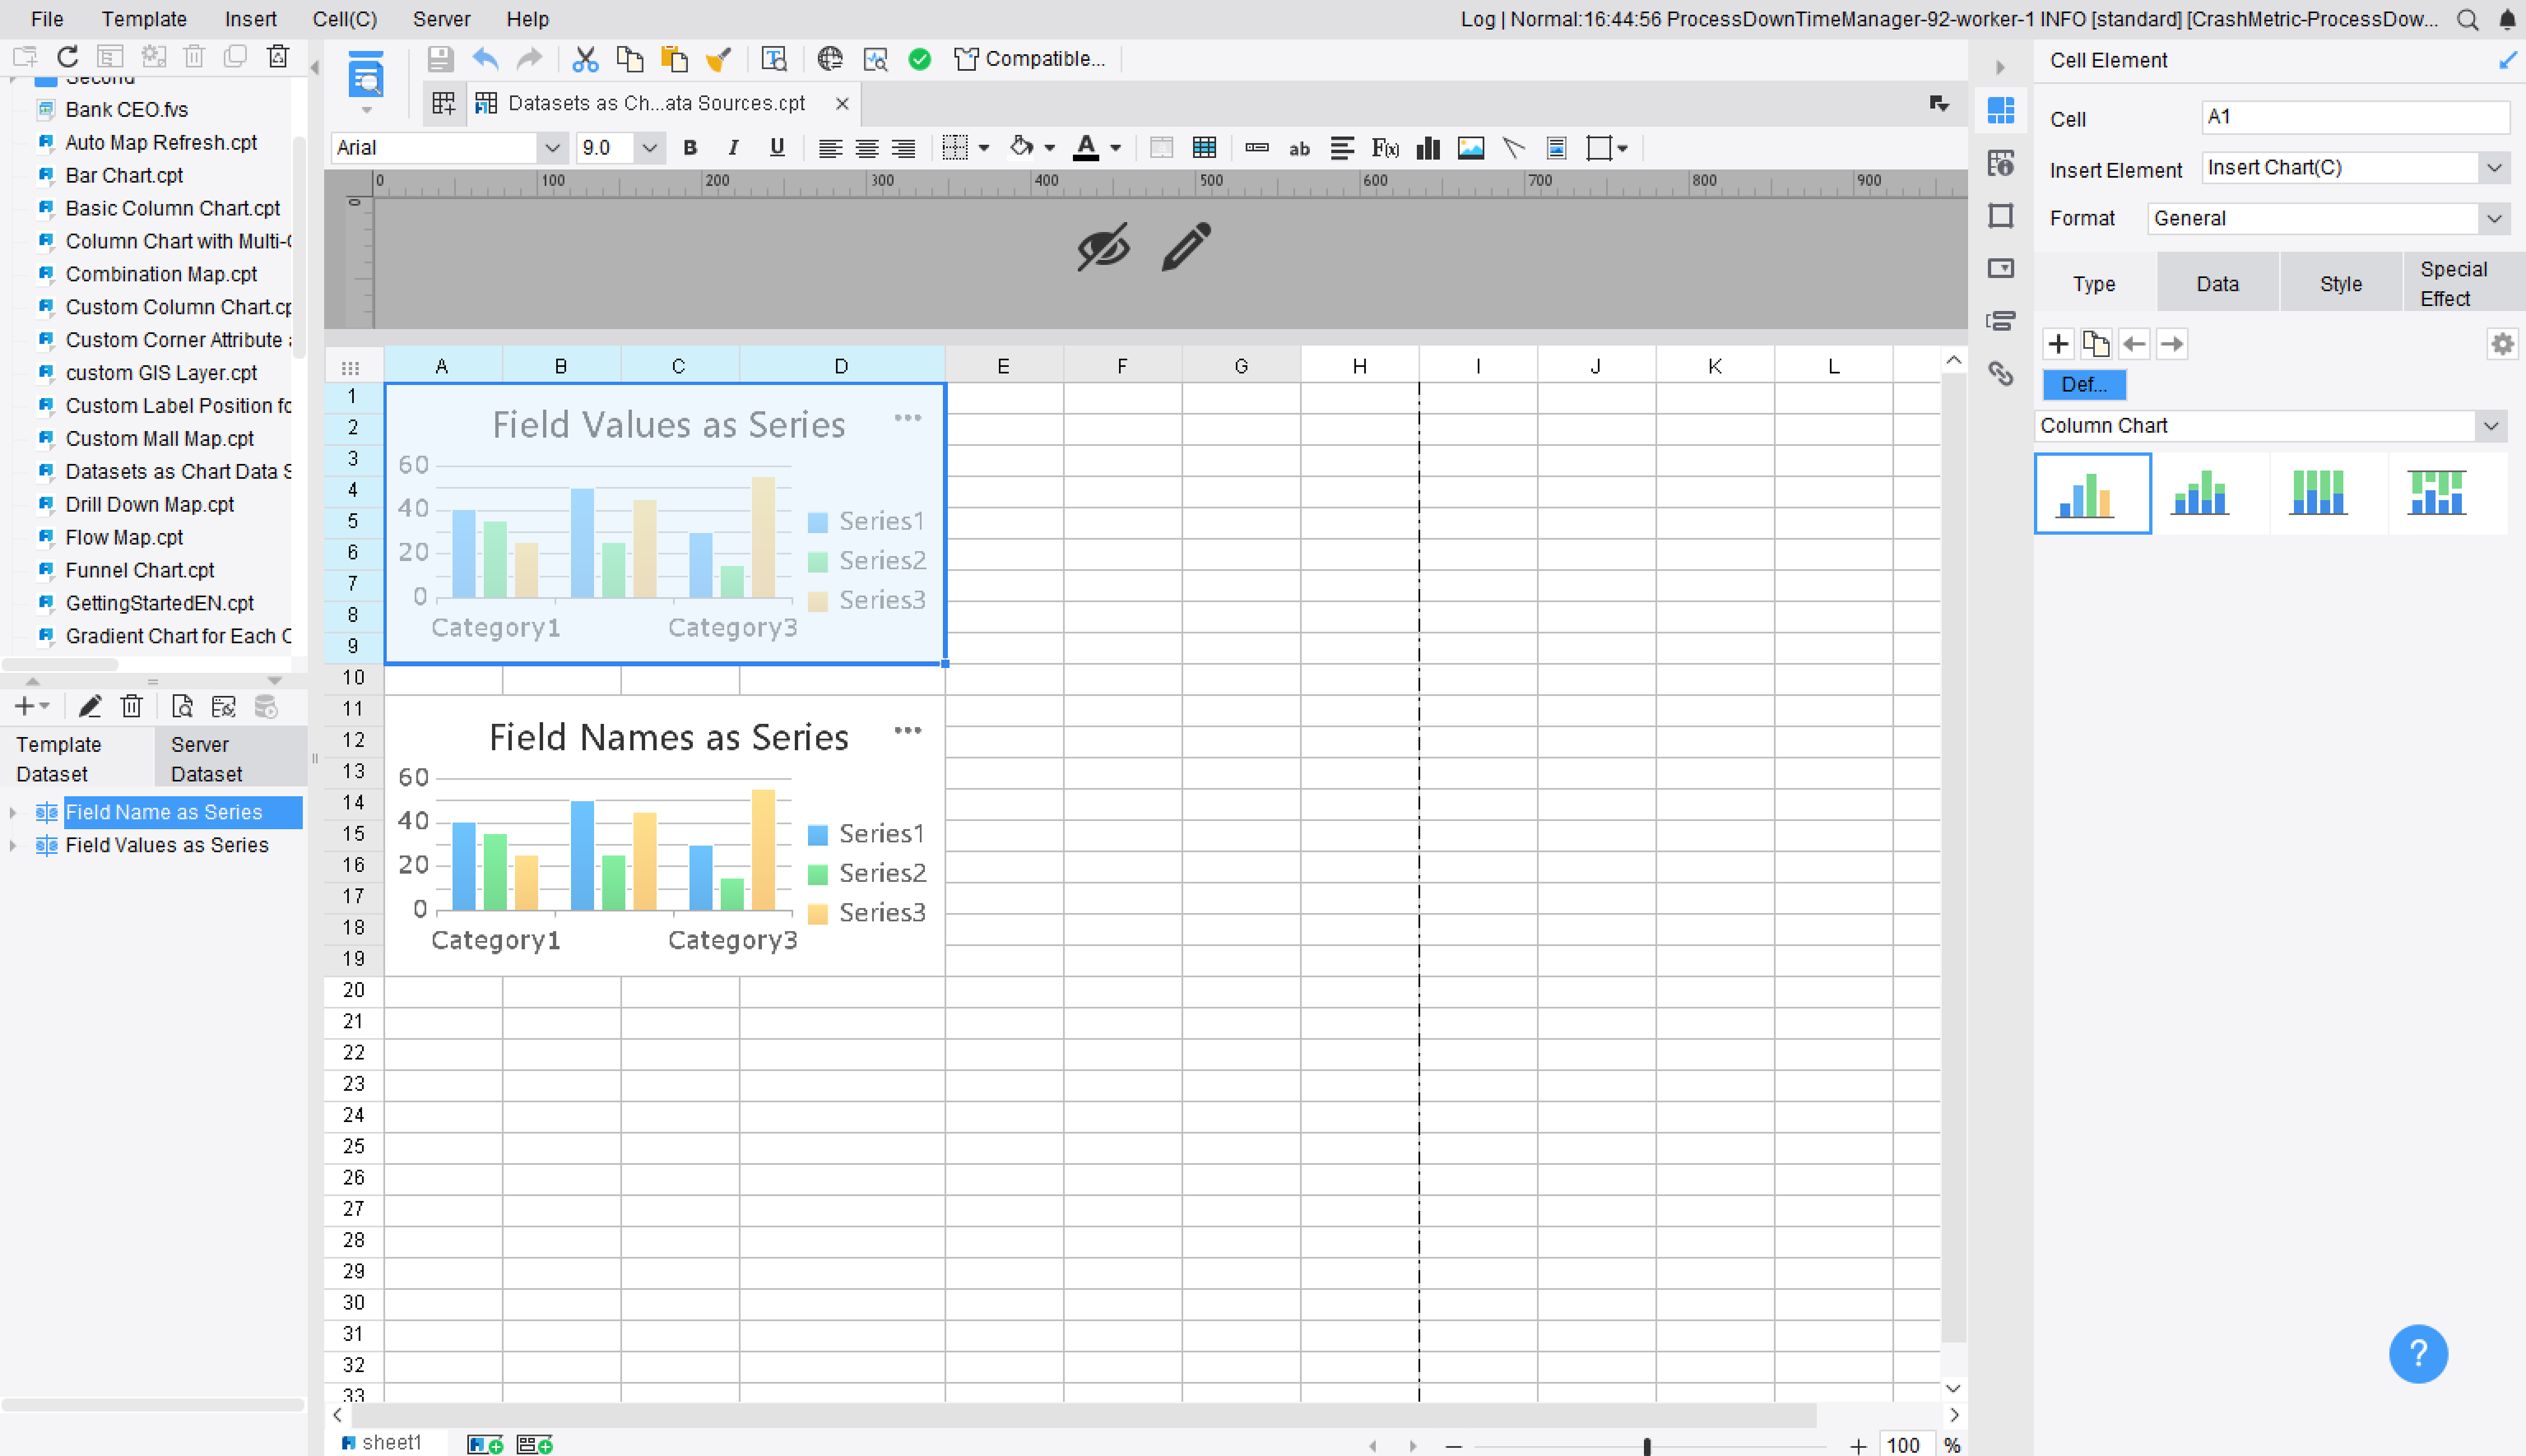Click the Insert Image toolbar icon
Screen dimensions: 2526x1456
click(x=1471, y=148)
